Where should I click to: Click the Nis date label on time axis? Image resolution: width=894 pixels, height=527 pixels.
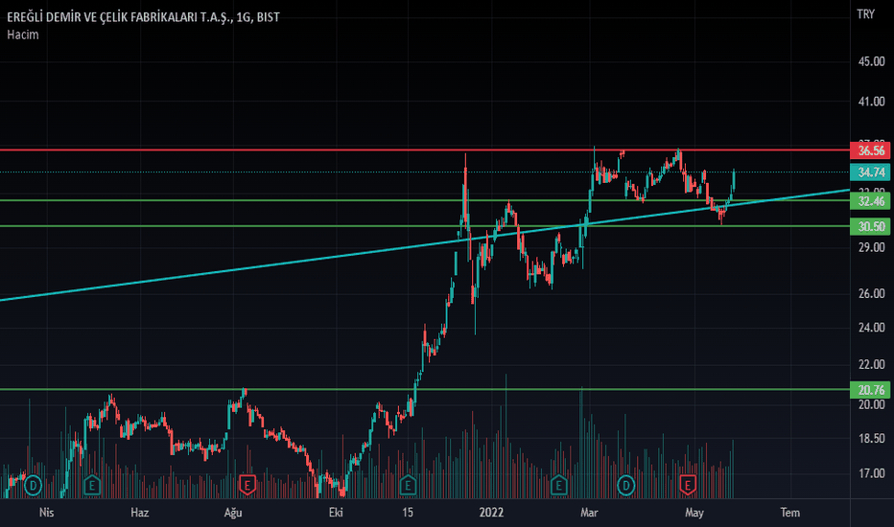[47, 513]
